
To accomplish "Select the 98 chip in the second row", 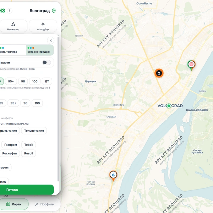I will point(25,103).
